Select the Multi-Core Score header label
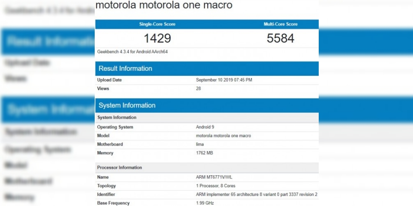Image resolution: width=413 pixels, height=206 pixels. click(x=280, y=24)
